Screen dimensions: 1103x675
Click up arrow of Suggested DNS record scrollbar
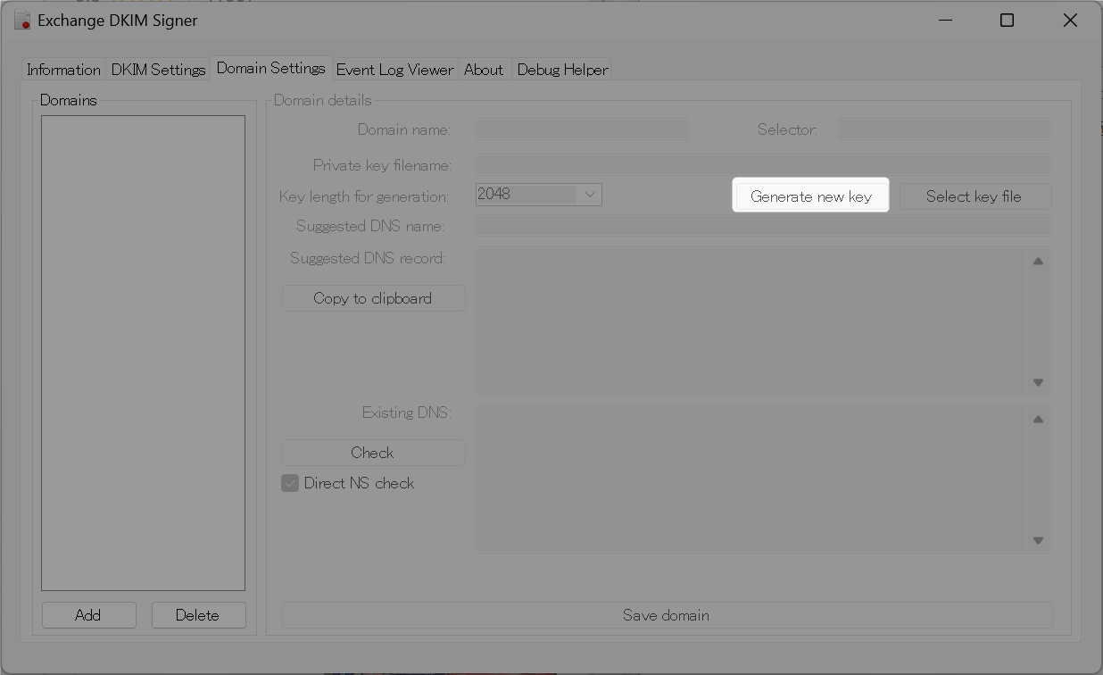(1038, 261)
